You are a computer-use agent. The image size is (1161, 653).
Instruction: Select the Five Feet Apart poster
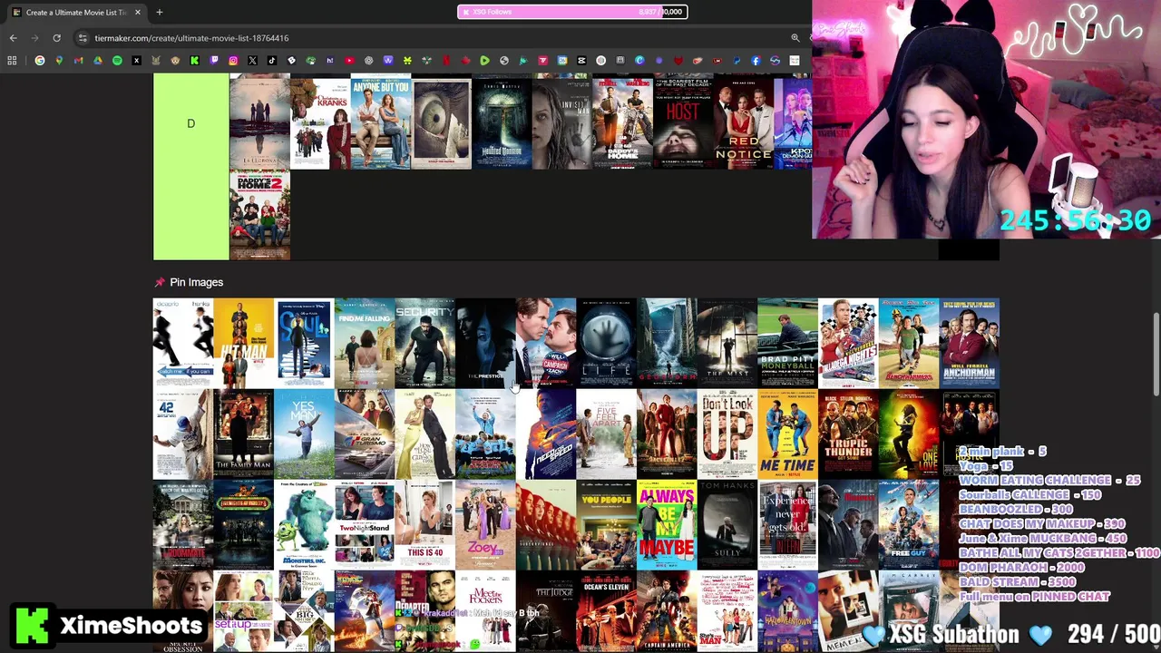tap(606, 434)
